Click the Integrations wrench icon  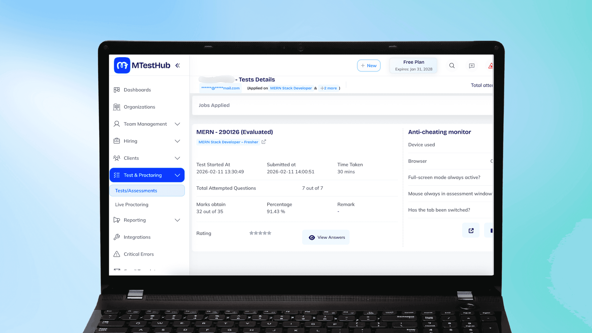coord(117,237)
